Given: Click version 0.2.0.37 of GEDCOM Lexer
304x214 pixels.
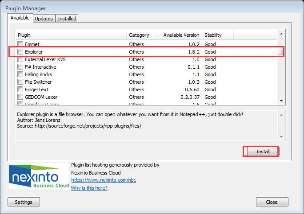Looking at the screenshot, I should click(x=190, y=97).
